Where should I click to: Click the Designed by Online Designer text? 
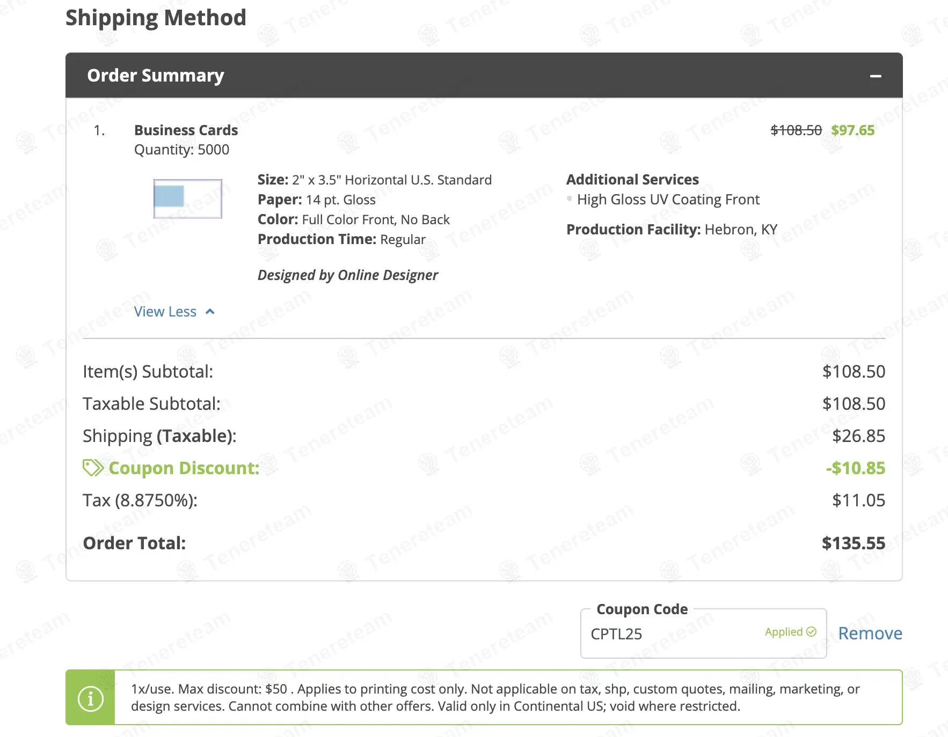347,275
